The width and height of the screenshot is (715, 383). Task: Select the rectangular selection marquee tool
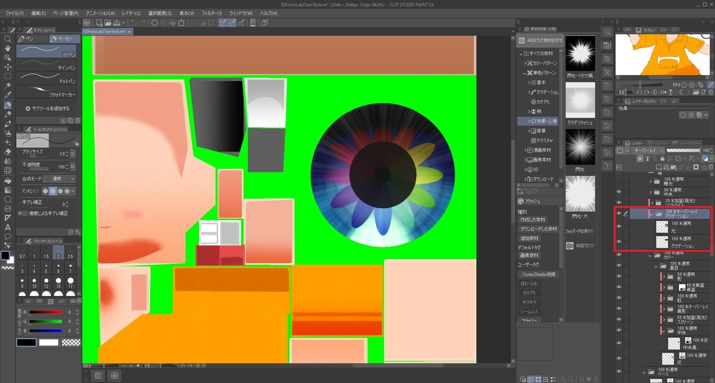tap(8, 77)
